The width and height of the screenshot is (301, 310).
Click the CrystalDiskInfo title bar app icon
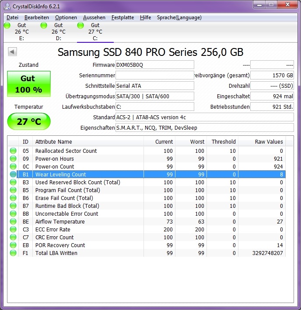7,6
